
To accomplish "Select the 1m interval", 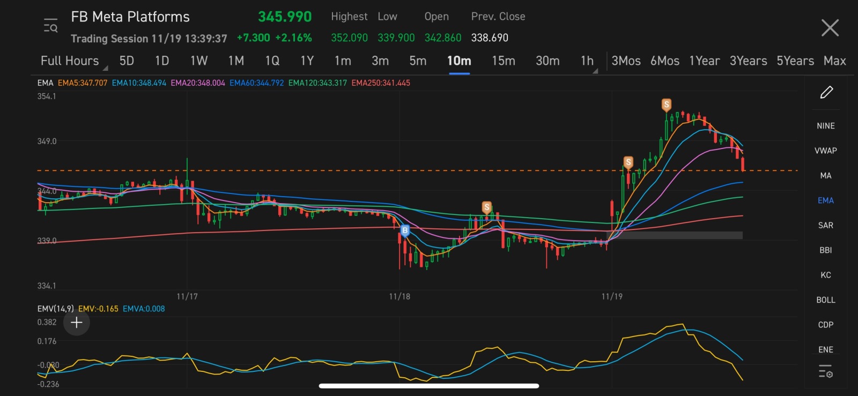I will click(343, 61).
